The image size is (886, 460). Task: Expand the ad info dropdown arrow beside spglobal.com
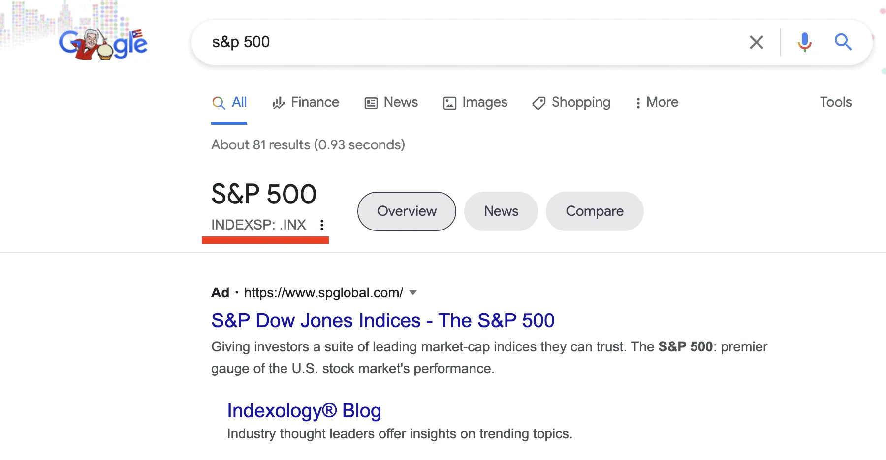(x=413, y=293)
